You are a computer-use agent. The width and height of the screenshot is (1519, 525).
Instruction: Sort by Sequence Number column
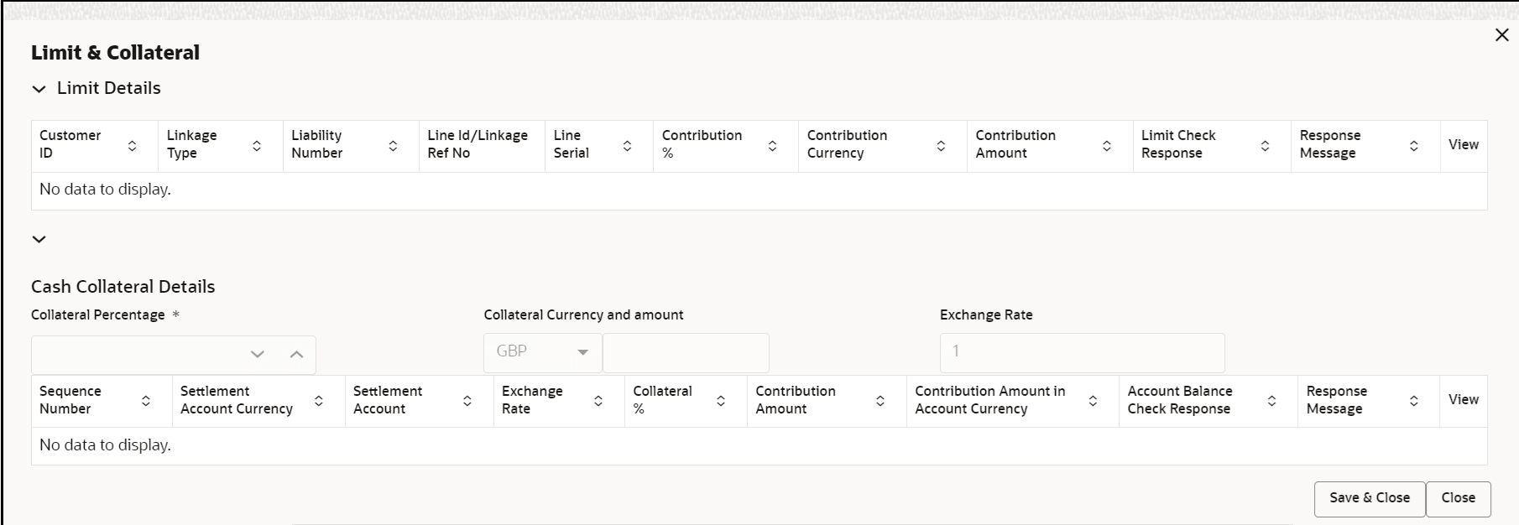pos(146,401)
